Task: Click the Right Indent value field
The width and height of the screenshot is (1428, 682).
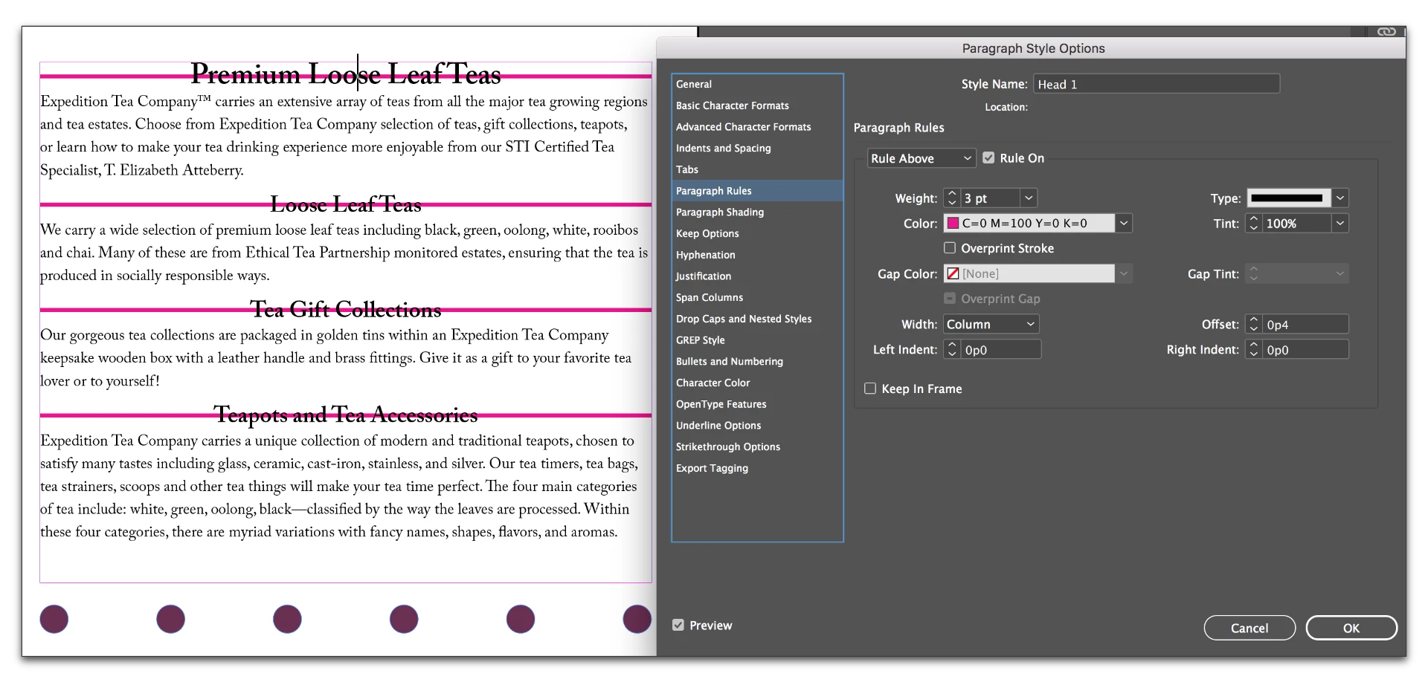Action: [1305, 349]
